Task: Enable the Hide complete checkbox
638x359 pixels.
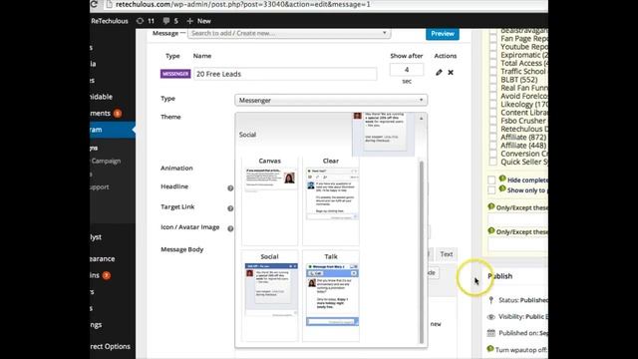Action: (x=491, y=179)
